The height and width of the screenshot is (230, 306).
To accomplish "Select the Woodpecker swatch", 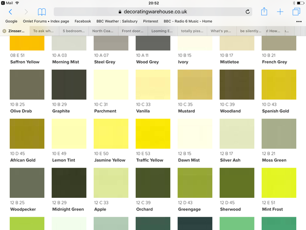I will (27, 182).
